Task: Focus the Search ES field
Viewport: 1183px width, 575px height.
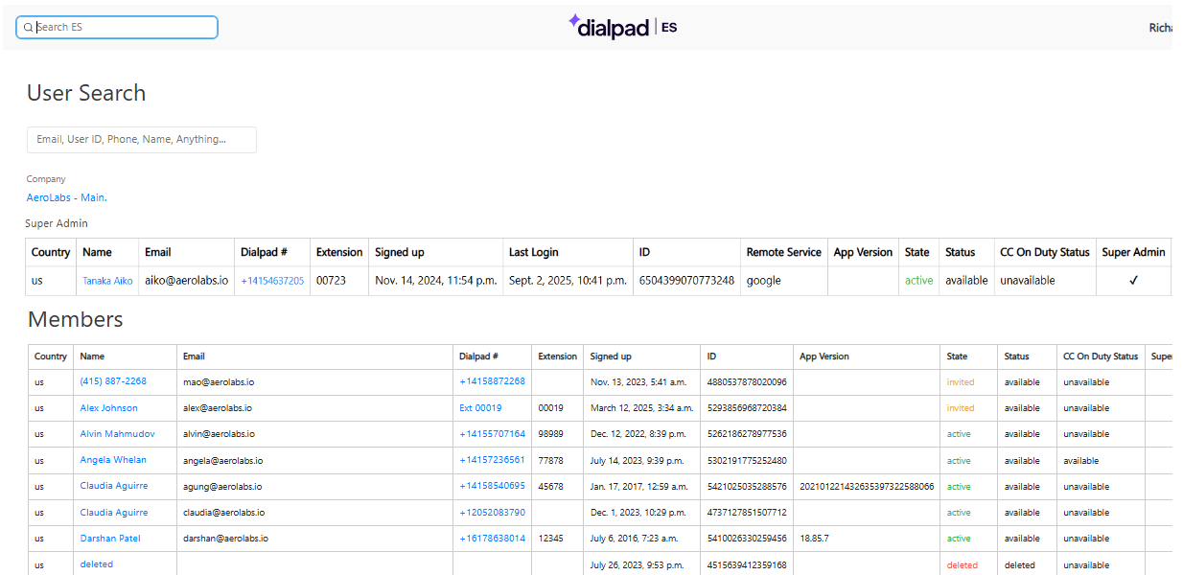Action: (117, 27)
